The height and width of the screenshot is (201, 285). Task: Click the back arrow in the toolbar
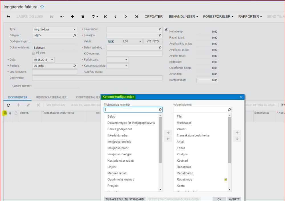8,17
